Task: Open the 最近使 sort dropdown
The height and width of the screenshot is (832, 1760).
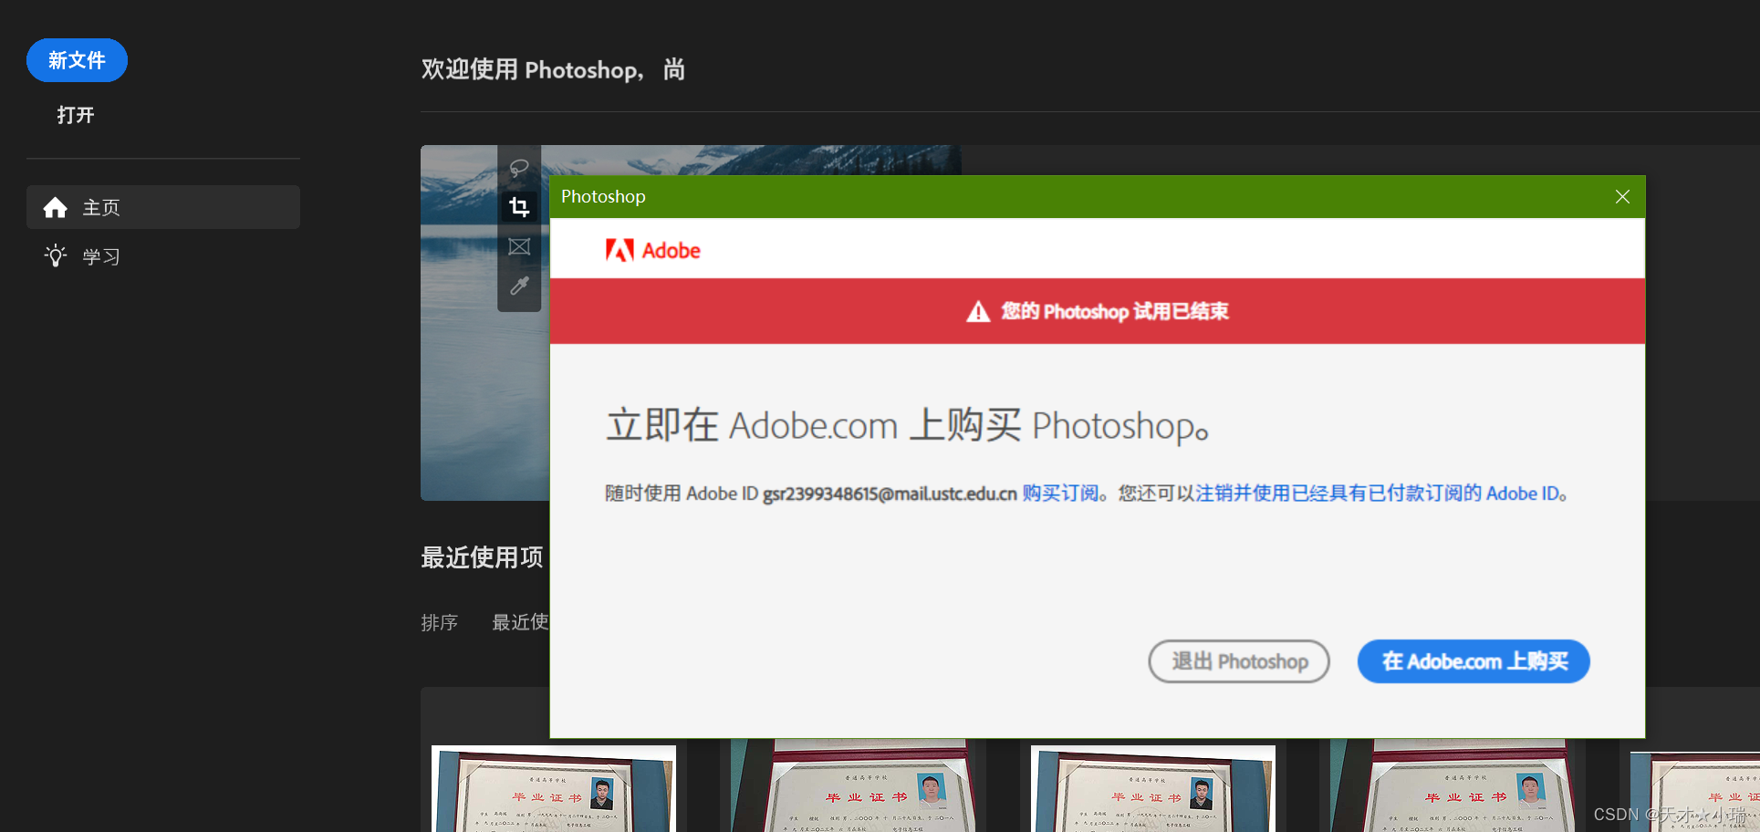Action: pyautogui.click(x=520, y=622)
